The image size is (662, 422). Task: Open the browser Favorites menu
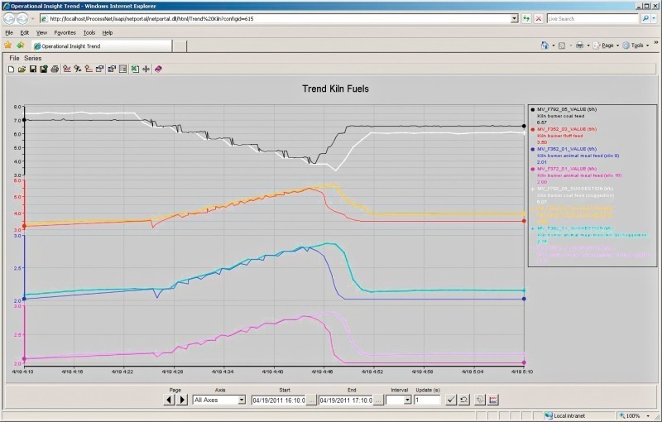pos(65,32)
